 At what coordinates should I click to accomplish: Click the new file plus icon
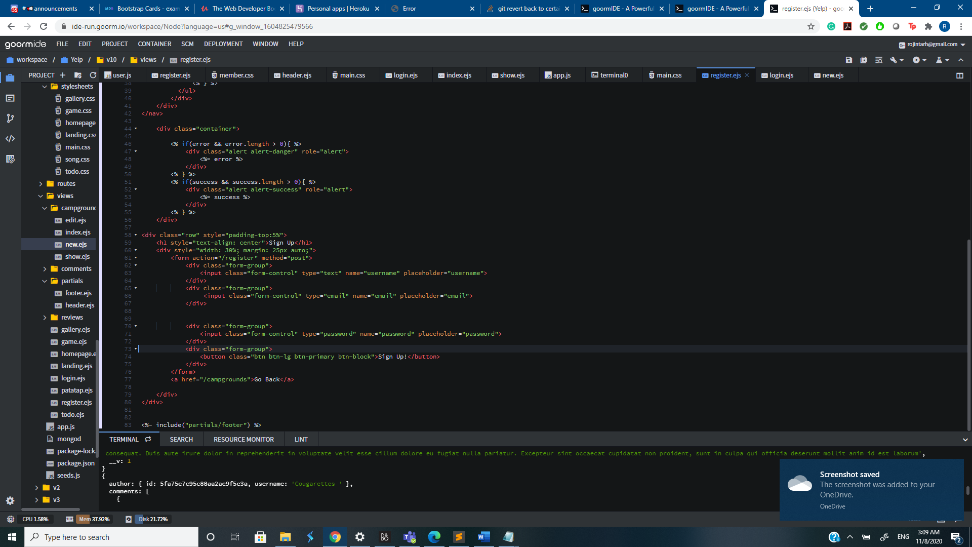63,75
